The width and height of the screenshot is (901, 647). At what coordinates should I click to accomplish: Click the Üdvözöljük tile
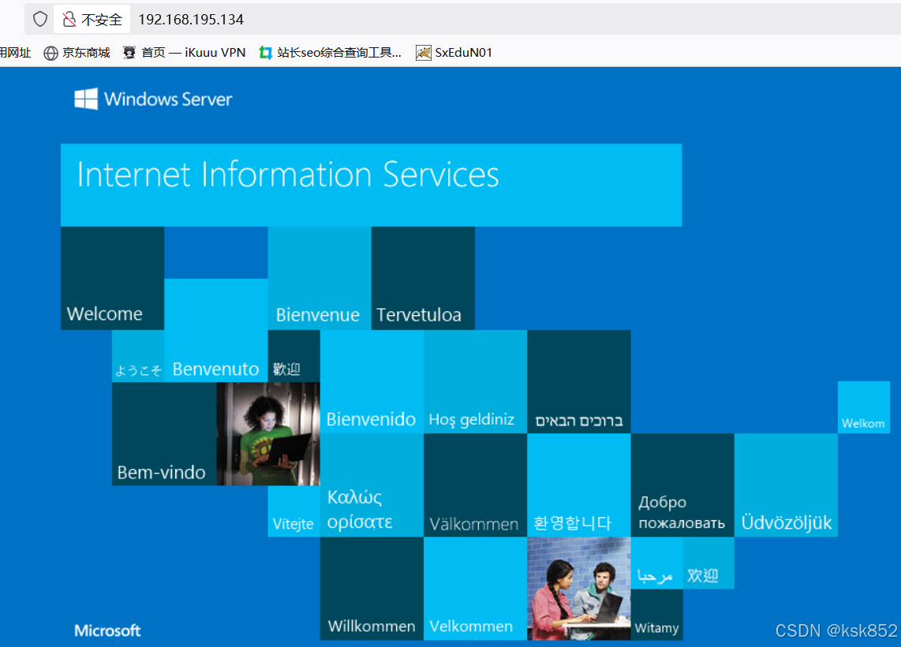pyautogui.click(x=786, y=485)
